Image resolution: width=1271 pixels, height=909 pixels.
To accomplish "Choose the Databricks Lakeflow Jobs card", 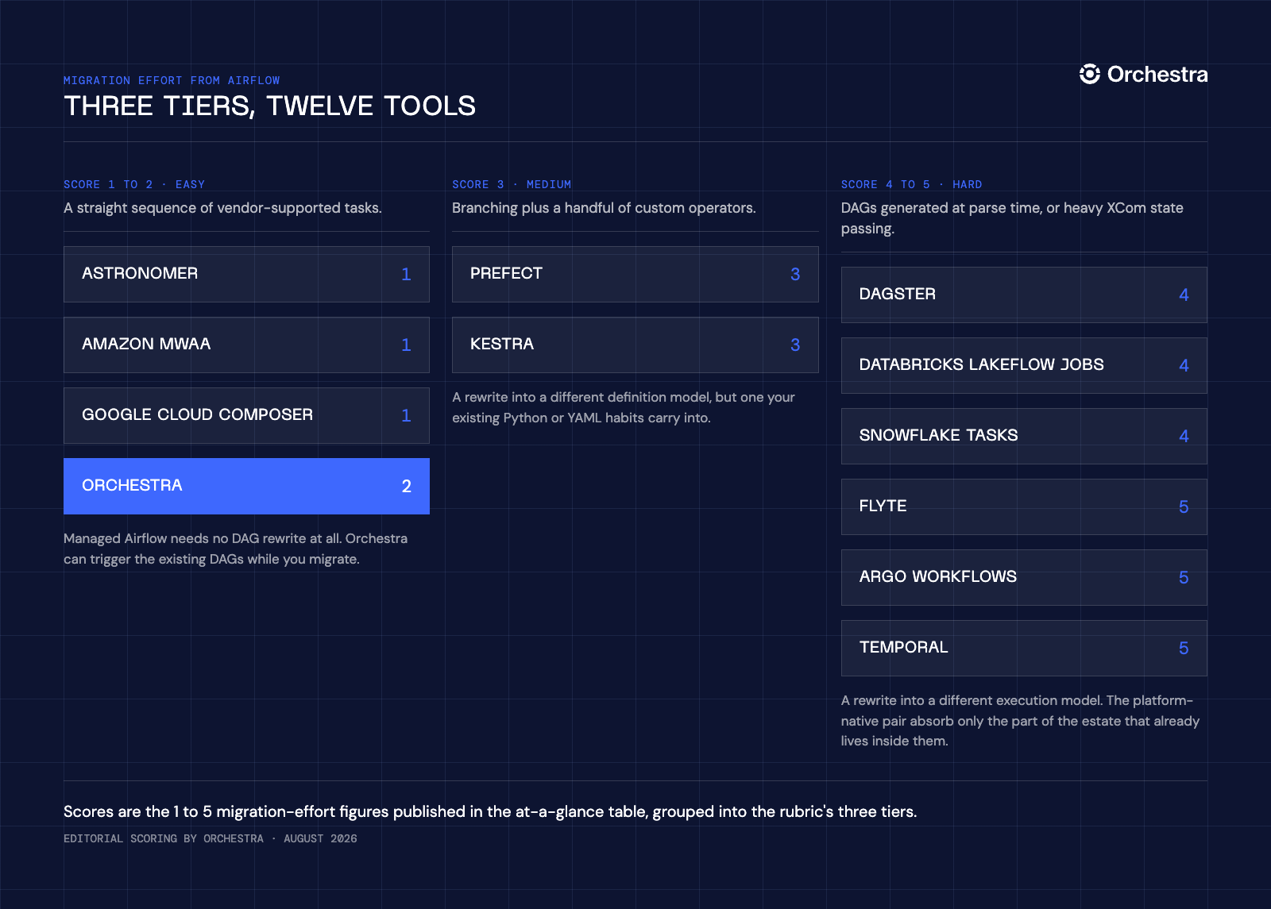I will [1024, 365].
